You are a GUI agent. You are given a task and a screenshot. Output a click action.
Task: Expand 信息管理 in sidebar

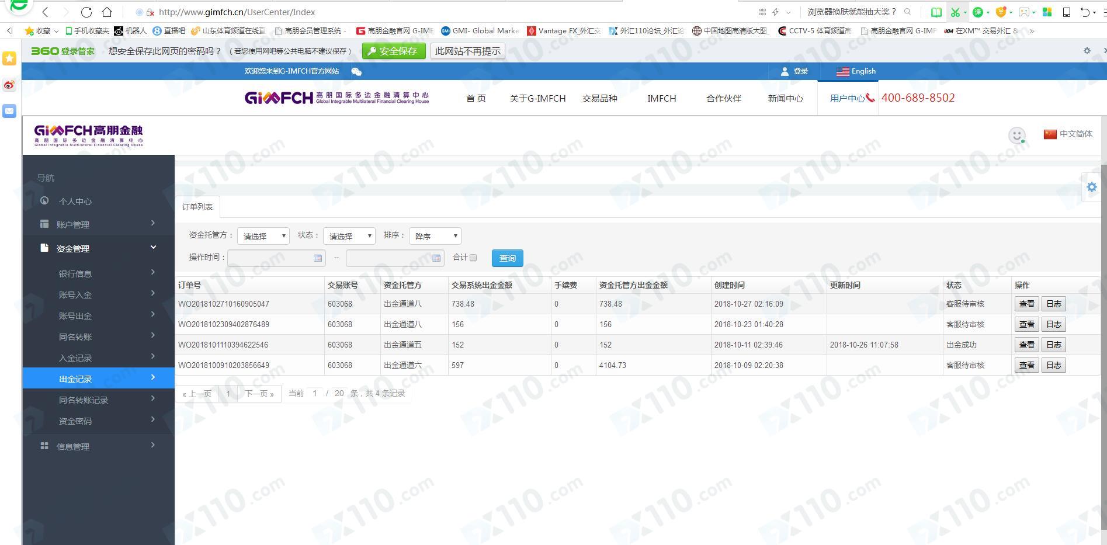tap(98, 446)
